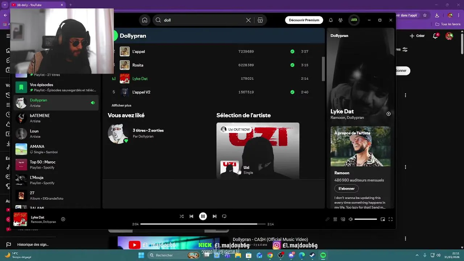Open YouTube Créer button
464x261 pixels.
pyautogui.click(x=417, y=36)
